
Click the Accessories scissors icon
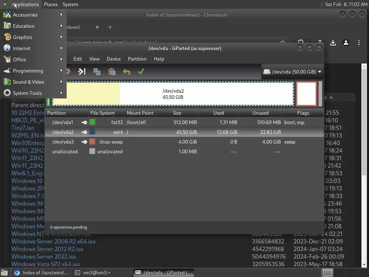(7, 14)
